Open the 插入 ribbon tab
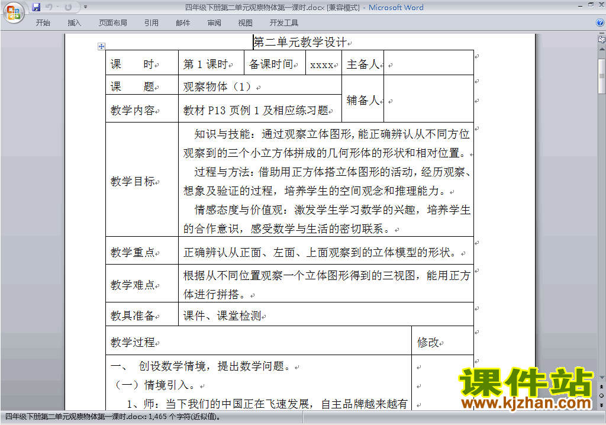 click(x=74, y=23)
